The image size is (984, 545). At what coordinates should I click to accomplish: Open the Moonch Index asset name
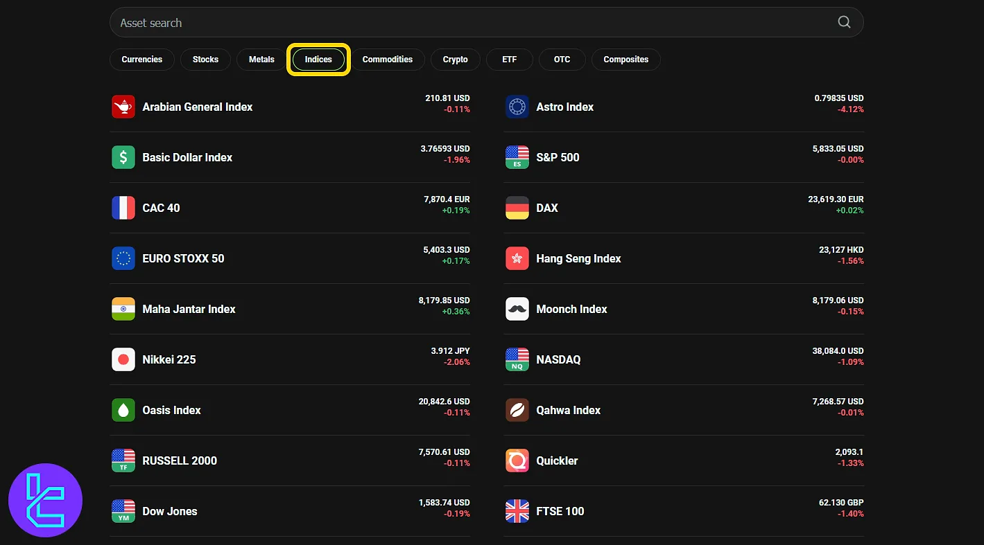571,309
